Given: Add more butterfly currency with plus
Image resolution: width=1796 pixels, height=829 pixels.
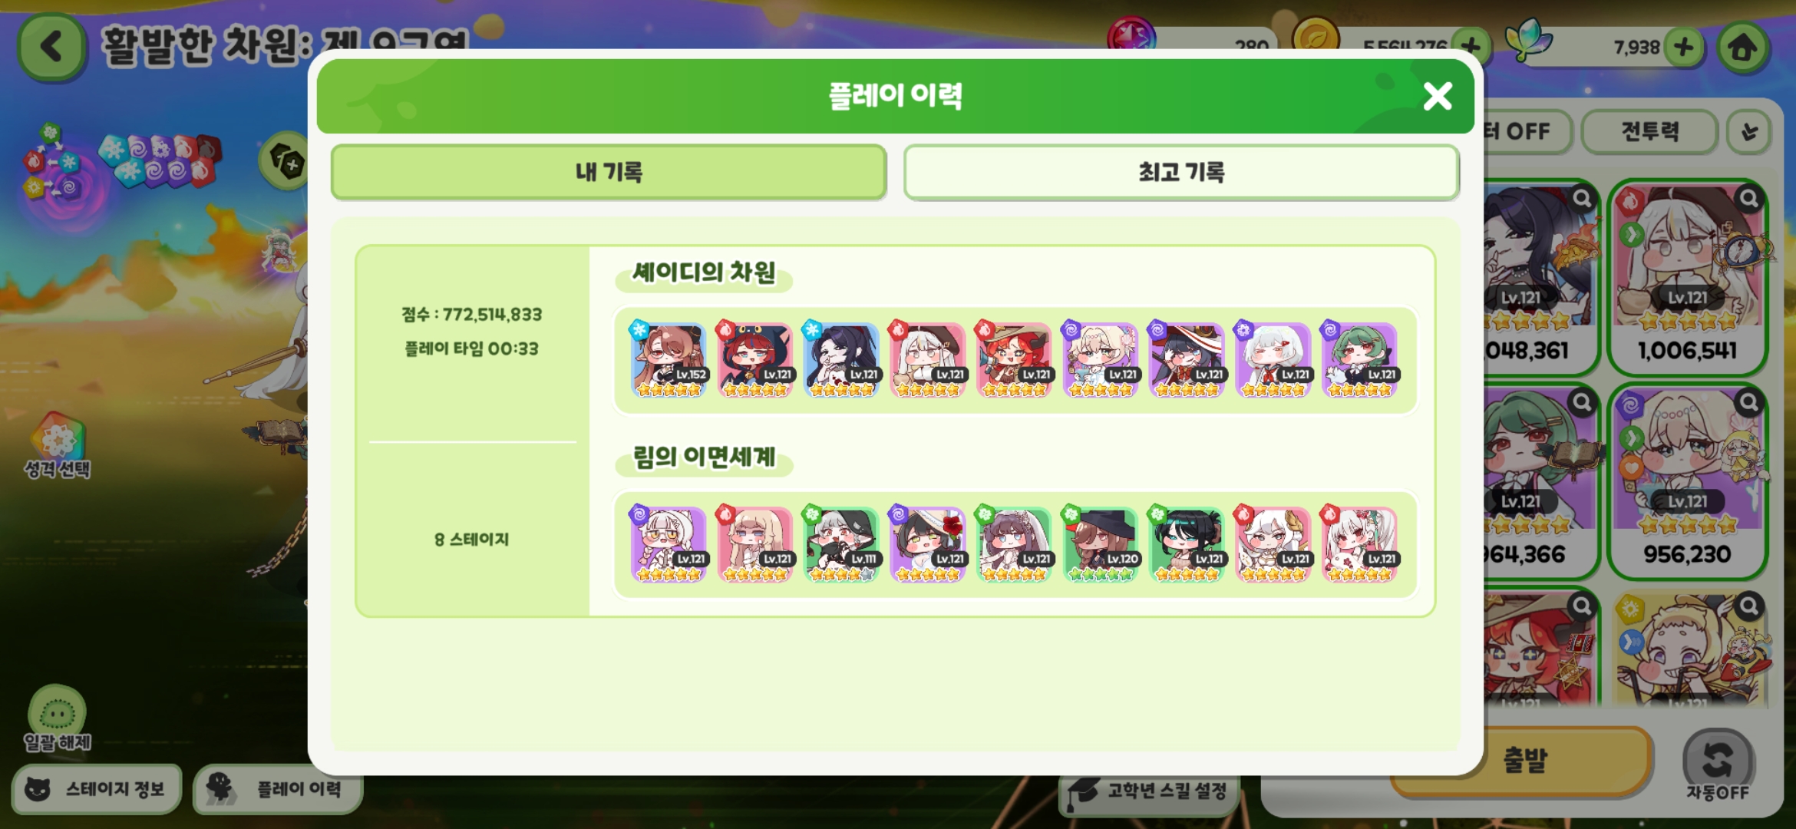Looking at the screenshot, I should click(x=1684, y=47).
